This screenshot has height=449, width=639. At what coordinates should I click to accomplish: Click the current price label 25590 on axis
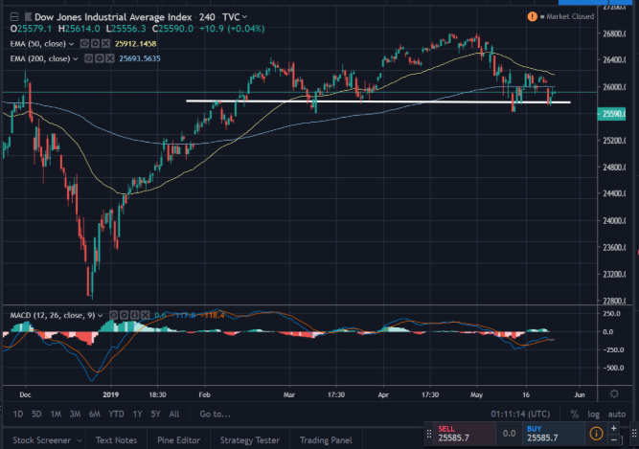pos(611,114)
